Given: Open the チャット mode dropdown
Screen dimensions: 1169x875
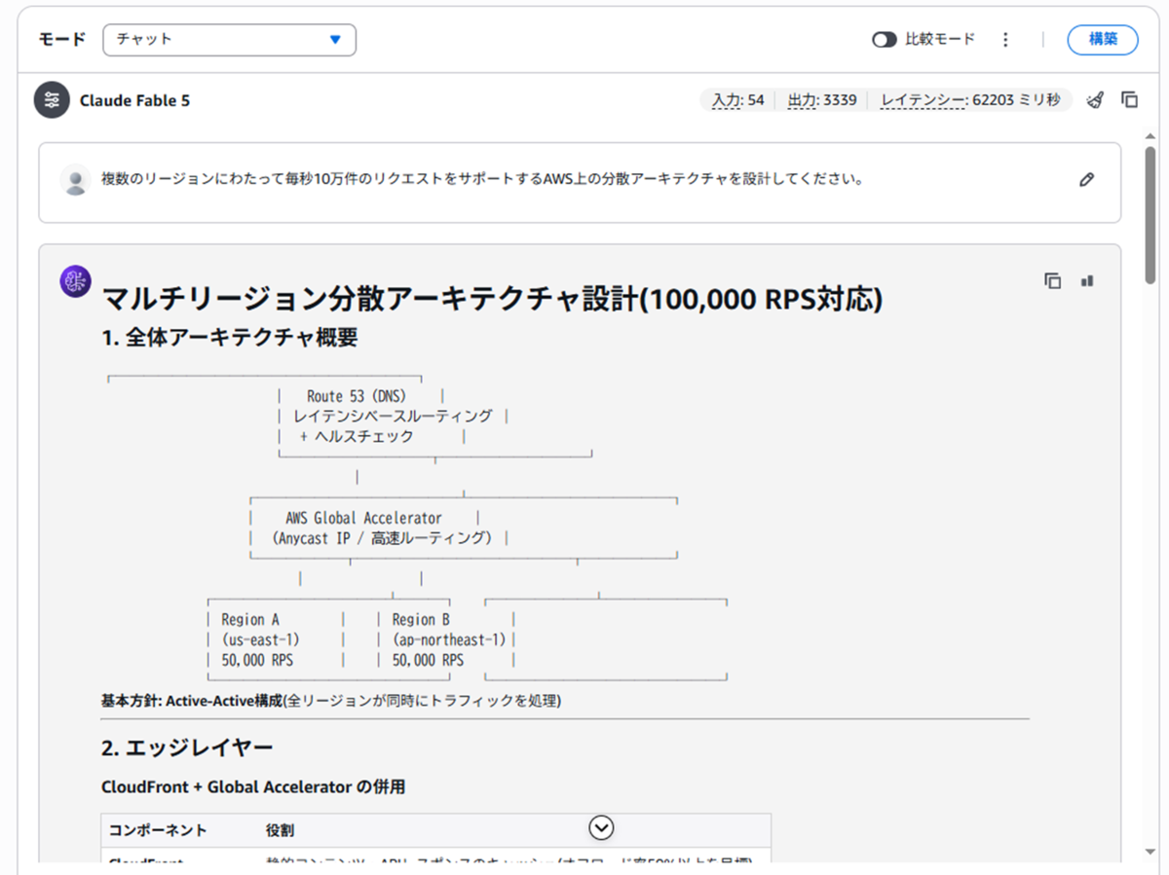Looking at the screenshot, I should coord(229,40).
